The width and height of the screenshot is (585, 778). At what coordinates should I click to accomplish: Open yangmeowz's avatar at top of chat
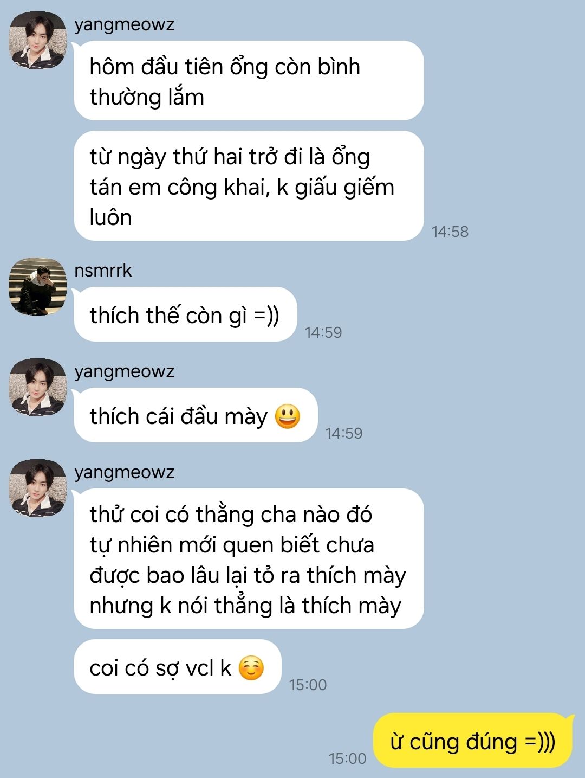click(37, 40)
